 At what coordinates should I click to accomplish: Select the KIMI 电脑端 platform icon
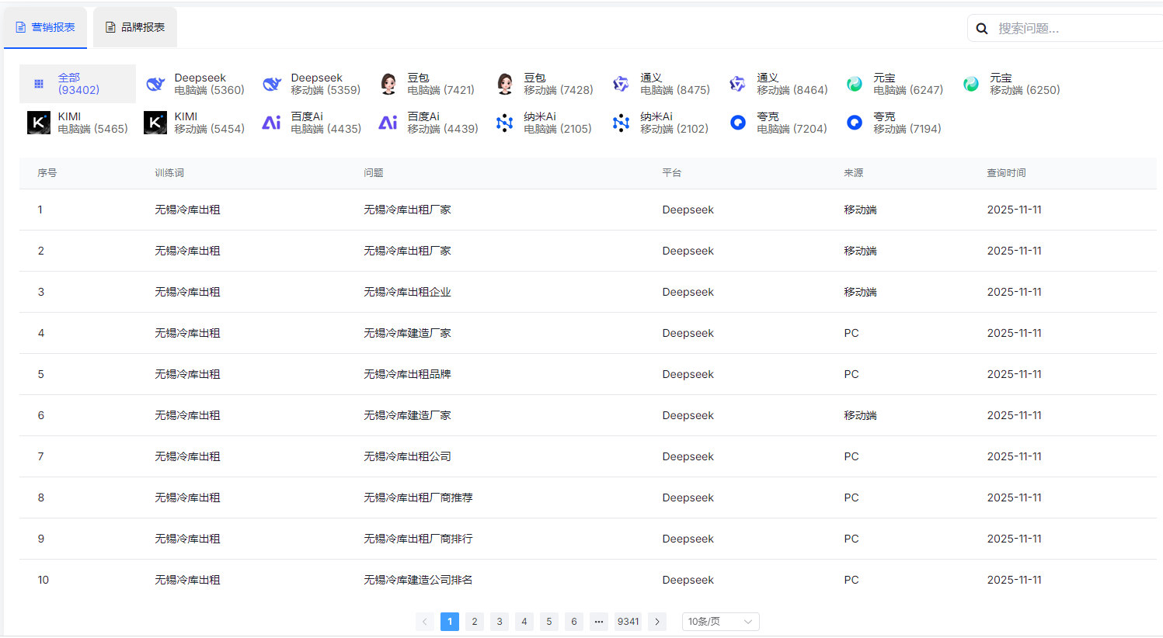pos(38,122)
